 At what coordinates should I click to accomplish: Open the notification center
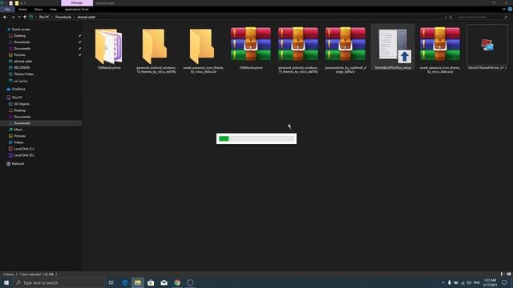504,282
